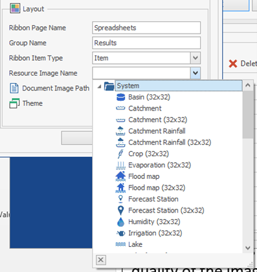Click the Forecast Station pin icon
Screen dimensions: 257x272
[x=120, y=199]
